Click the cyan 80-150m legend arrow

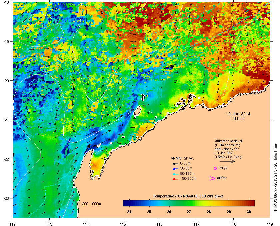tap(175, 174)
